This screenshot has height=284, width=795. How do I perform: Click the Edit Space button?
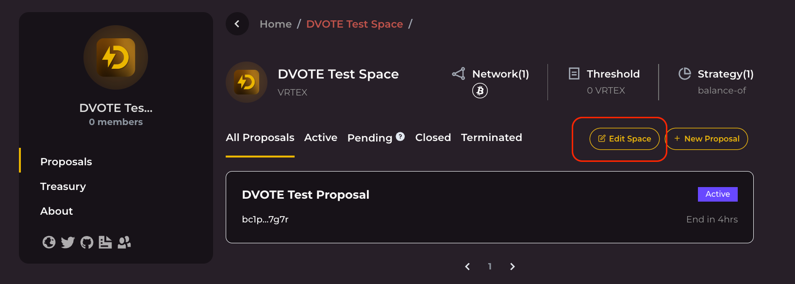(625, 139)
